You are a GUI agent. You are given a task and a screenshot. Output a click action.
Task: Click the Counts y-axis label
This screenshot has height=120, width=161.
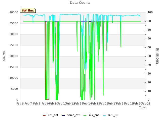4,56
